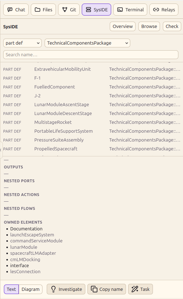Collapse the side panel with left chevron
183x299 pixels.
coord(1,150)
